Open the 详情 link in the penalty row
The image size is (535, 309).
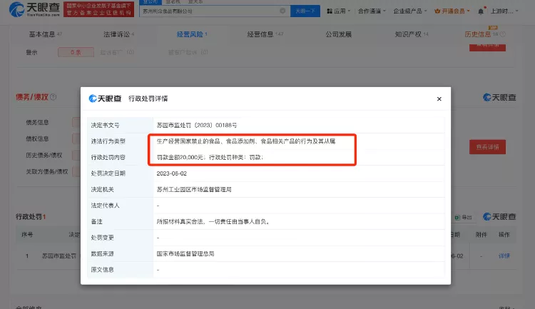pos(504,255)
